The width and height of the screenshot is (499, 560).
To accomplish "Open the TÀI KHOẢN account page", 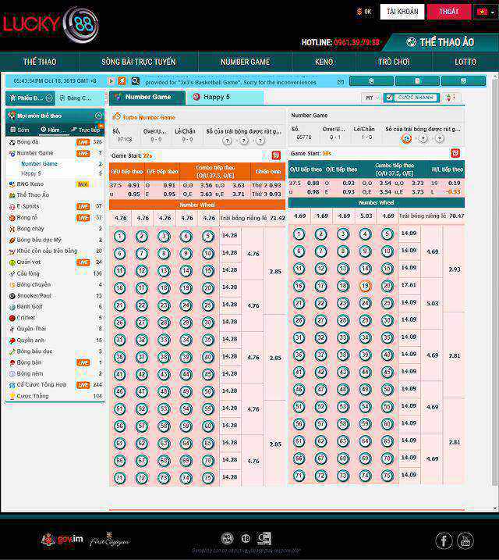I will 402,12.
